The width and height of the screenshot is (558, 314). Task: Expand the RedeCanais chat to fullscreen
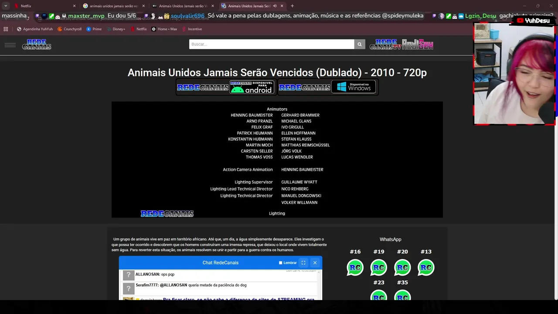pos(303,263)
